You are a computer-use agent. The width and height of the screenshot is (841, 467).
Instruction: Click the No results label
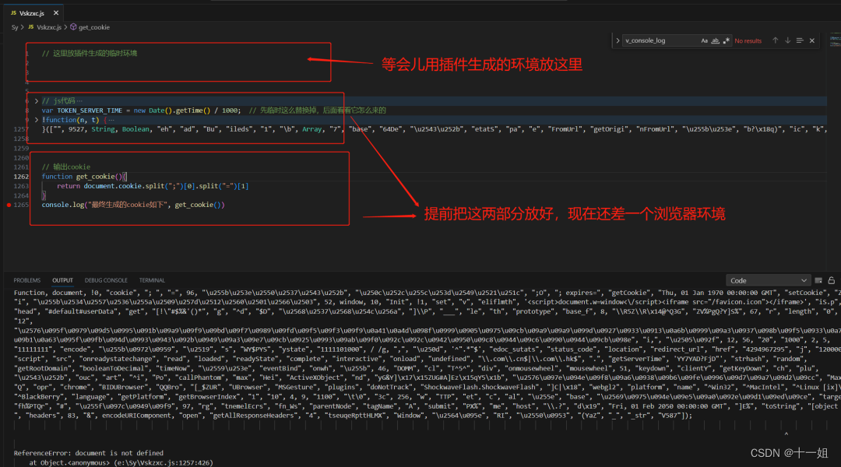[x=748, y=40]
